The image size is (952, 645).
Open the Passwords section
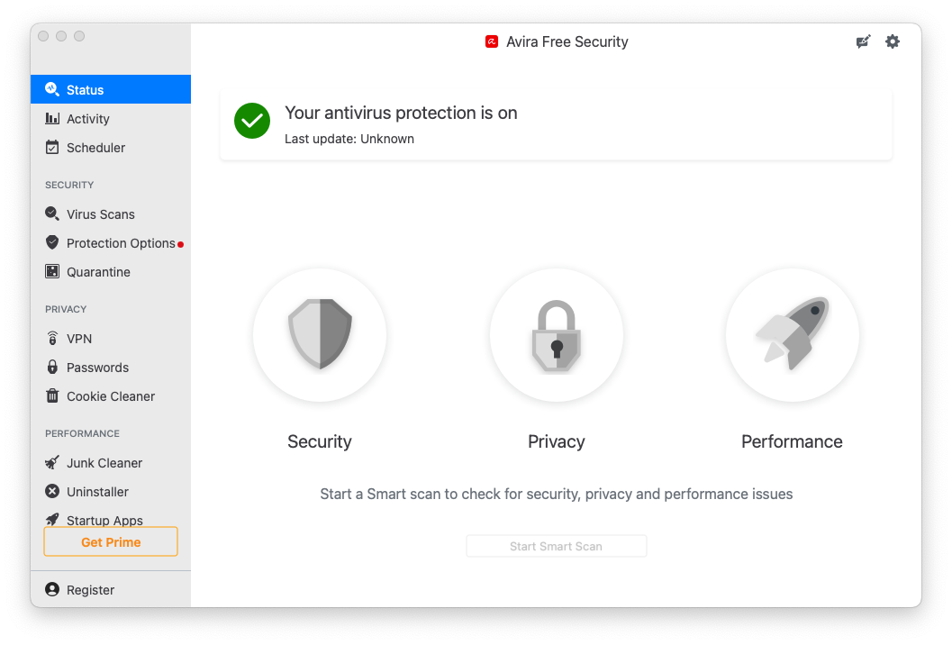click(x=97, y=368)
